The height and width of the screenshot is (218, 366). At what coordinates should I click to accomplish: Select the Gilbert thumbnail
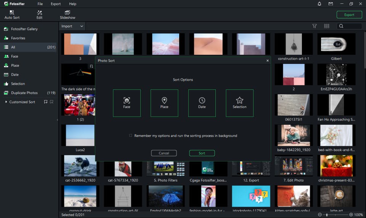point(336,44)
